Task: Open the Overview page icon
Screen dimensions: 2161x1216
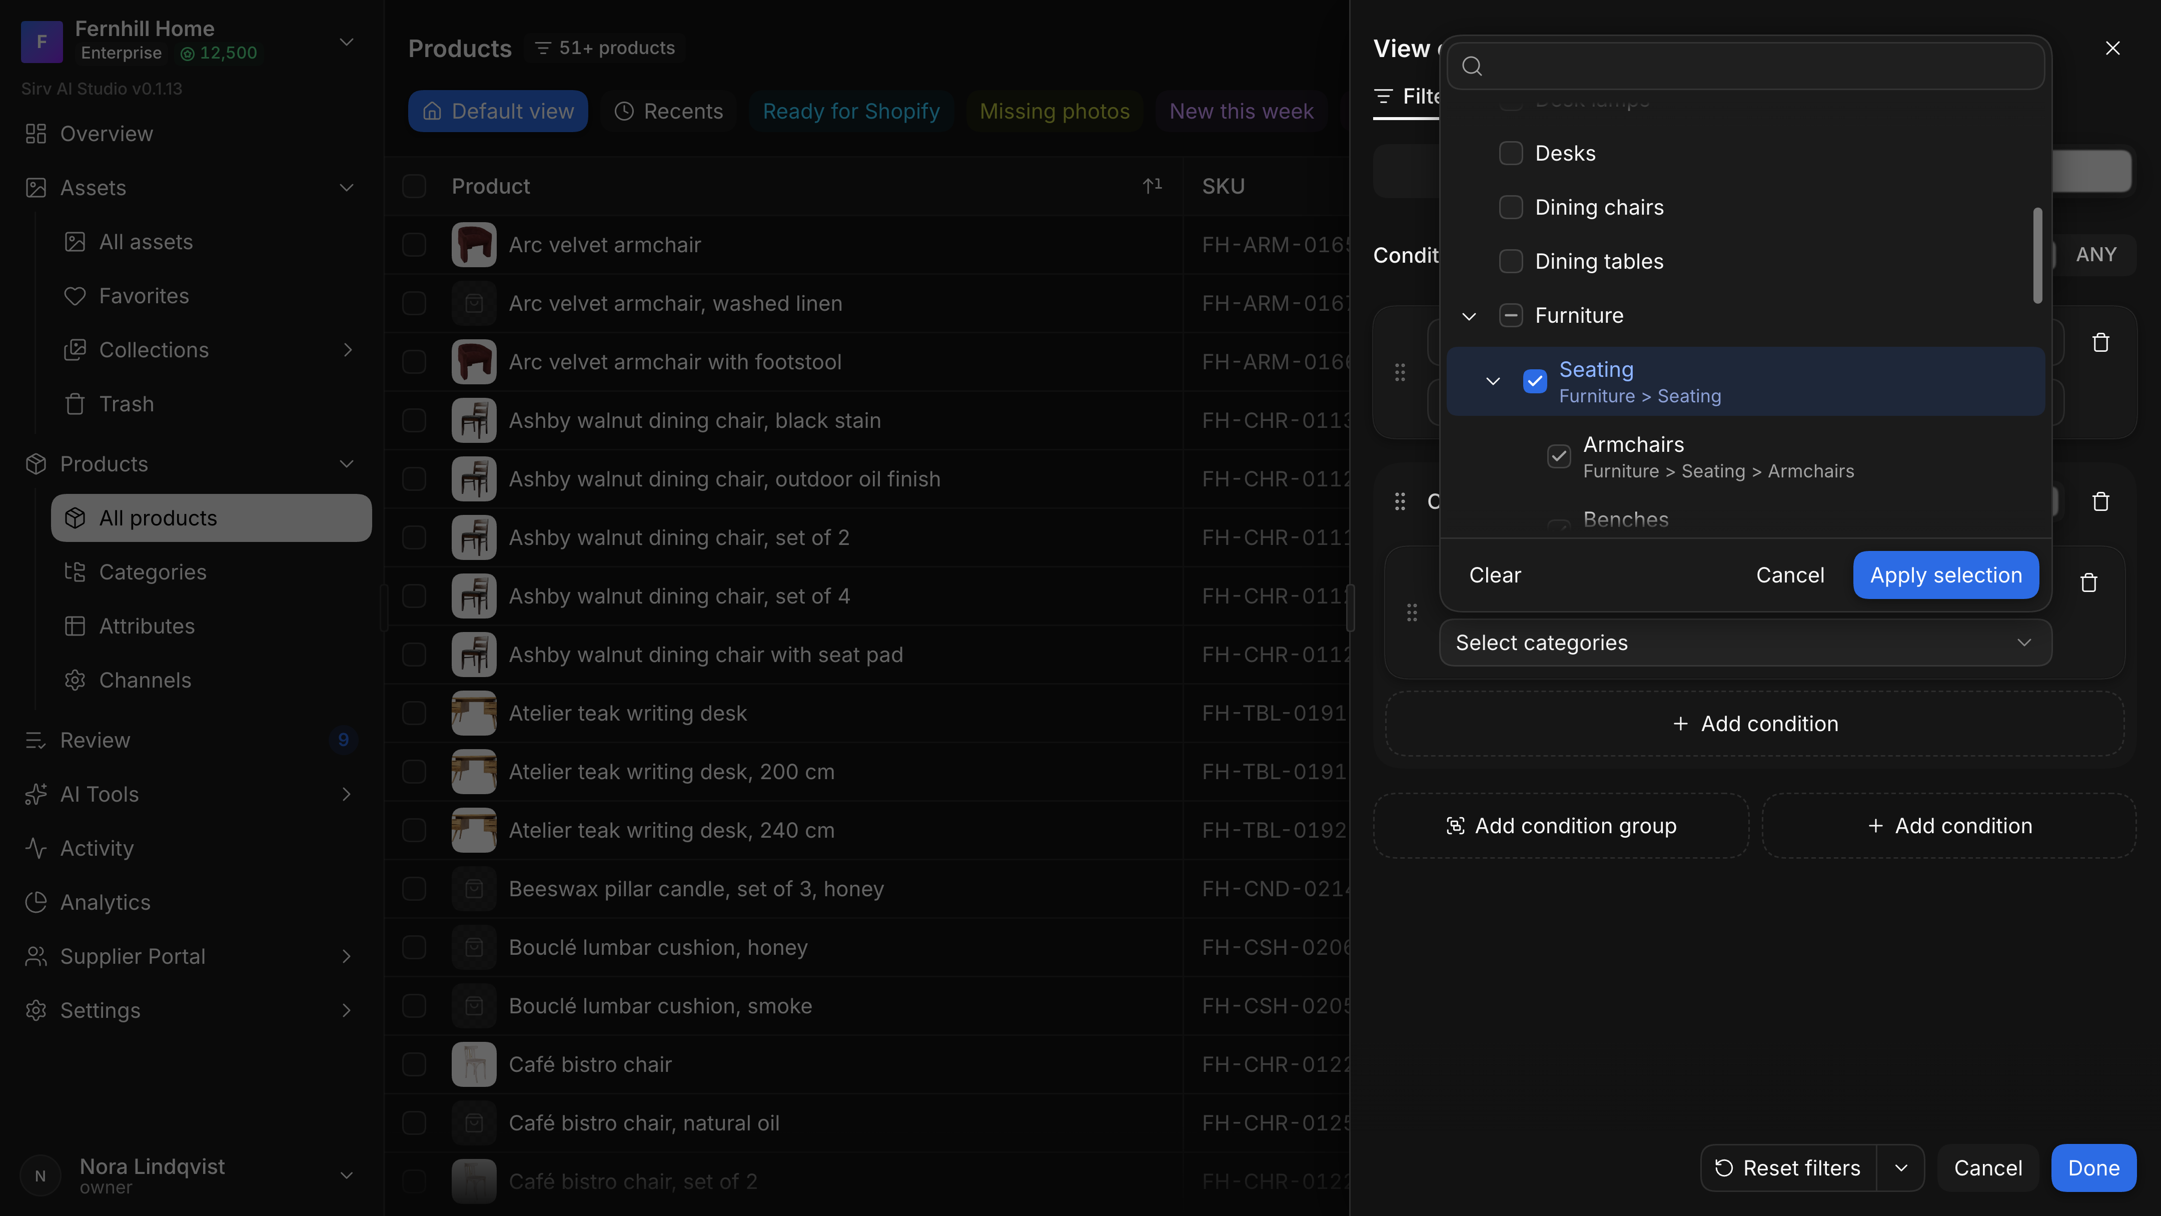Action: (35, 134)
